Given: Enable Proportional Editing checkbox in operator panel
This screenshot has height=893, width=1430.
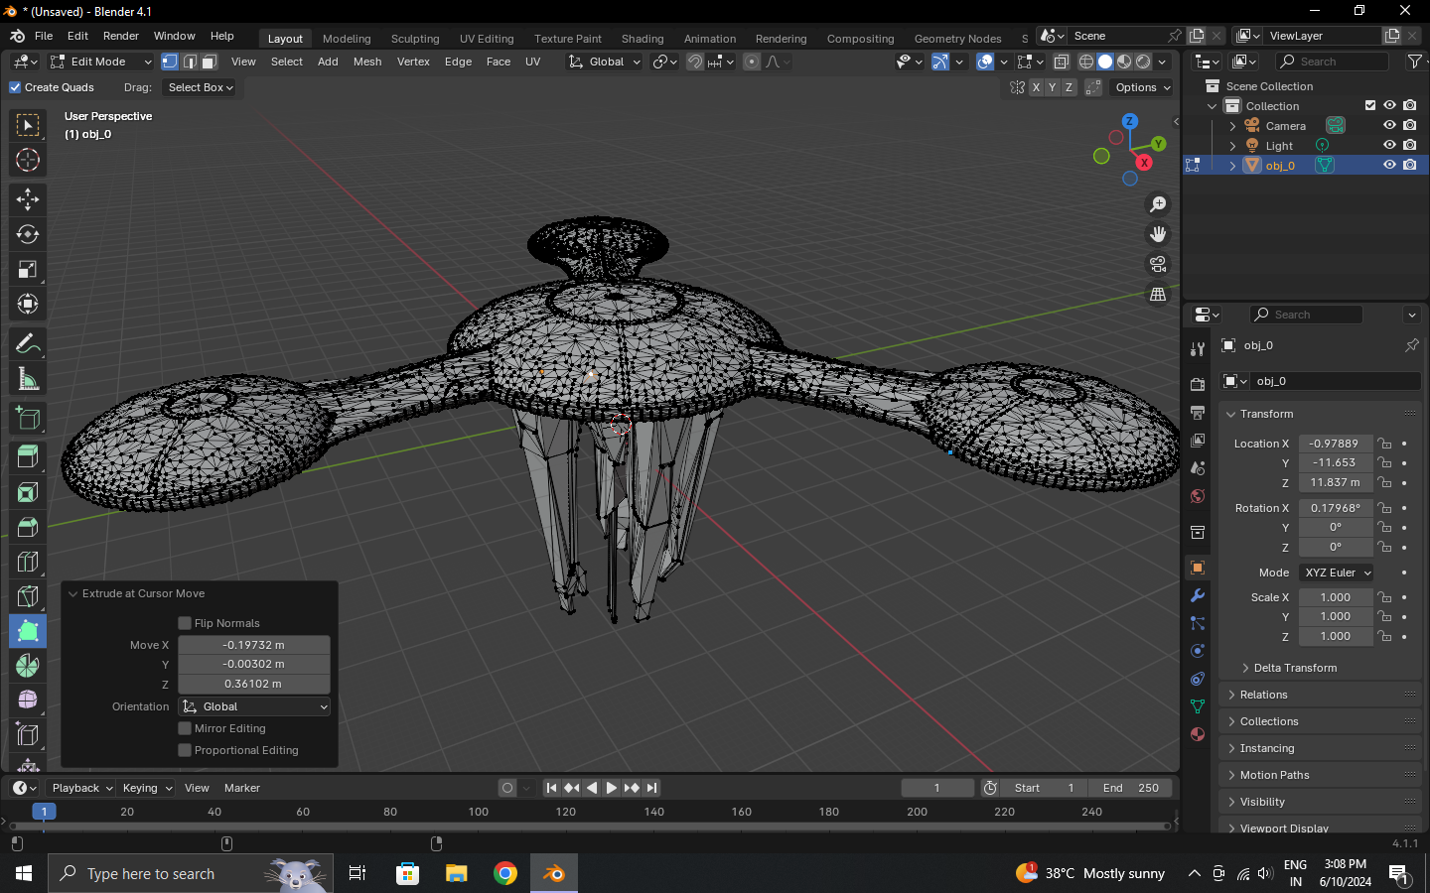Looking at the screenshot, I should pos(185,750).
